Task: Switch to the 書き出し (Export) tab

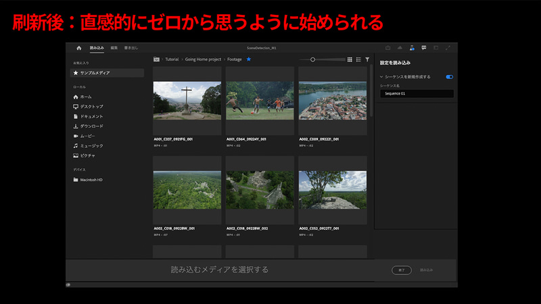Action: (131, 48)
